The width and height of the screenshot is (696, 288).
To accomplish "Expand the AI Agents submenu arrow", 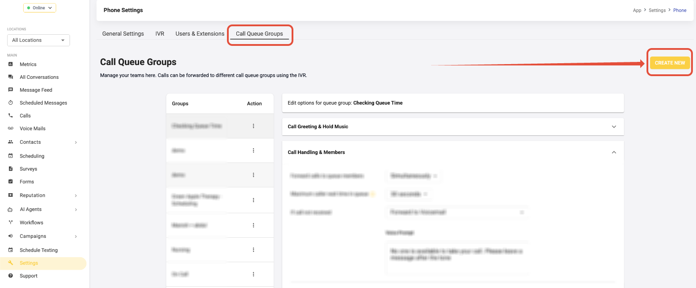I will pyautogui.click(x=76, y=210).
